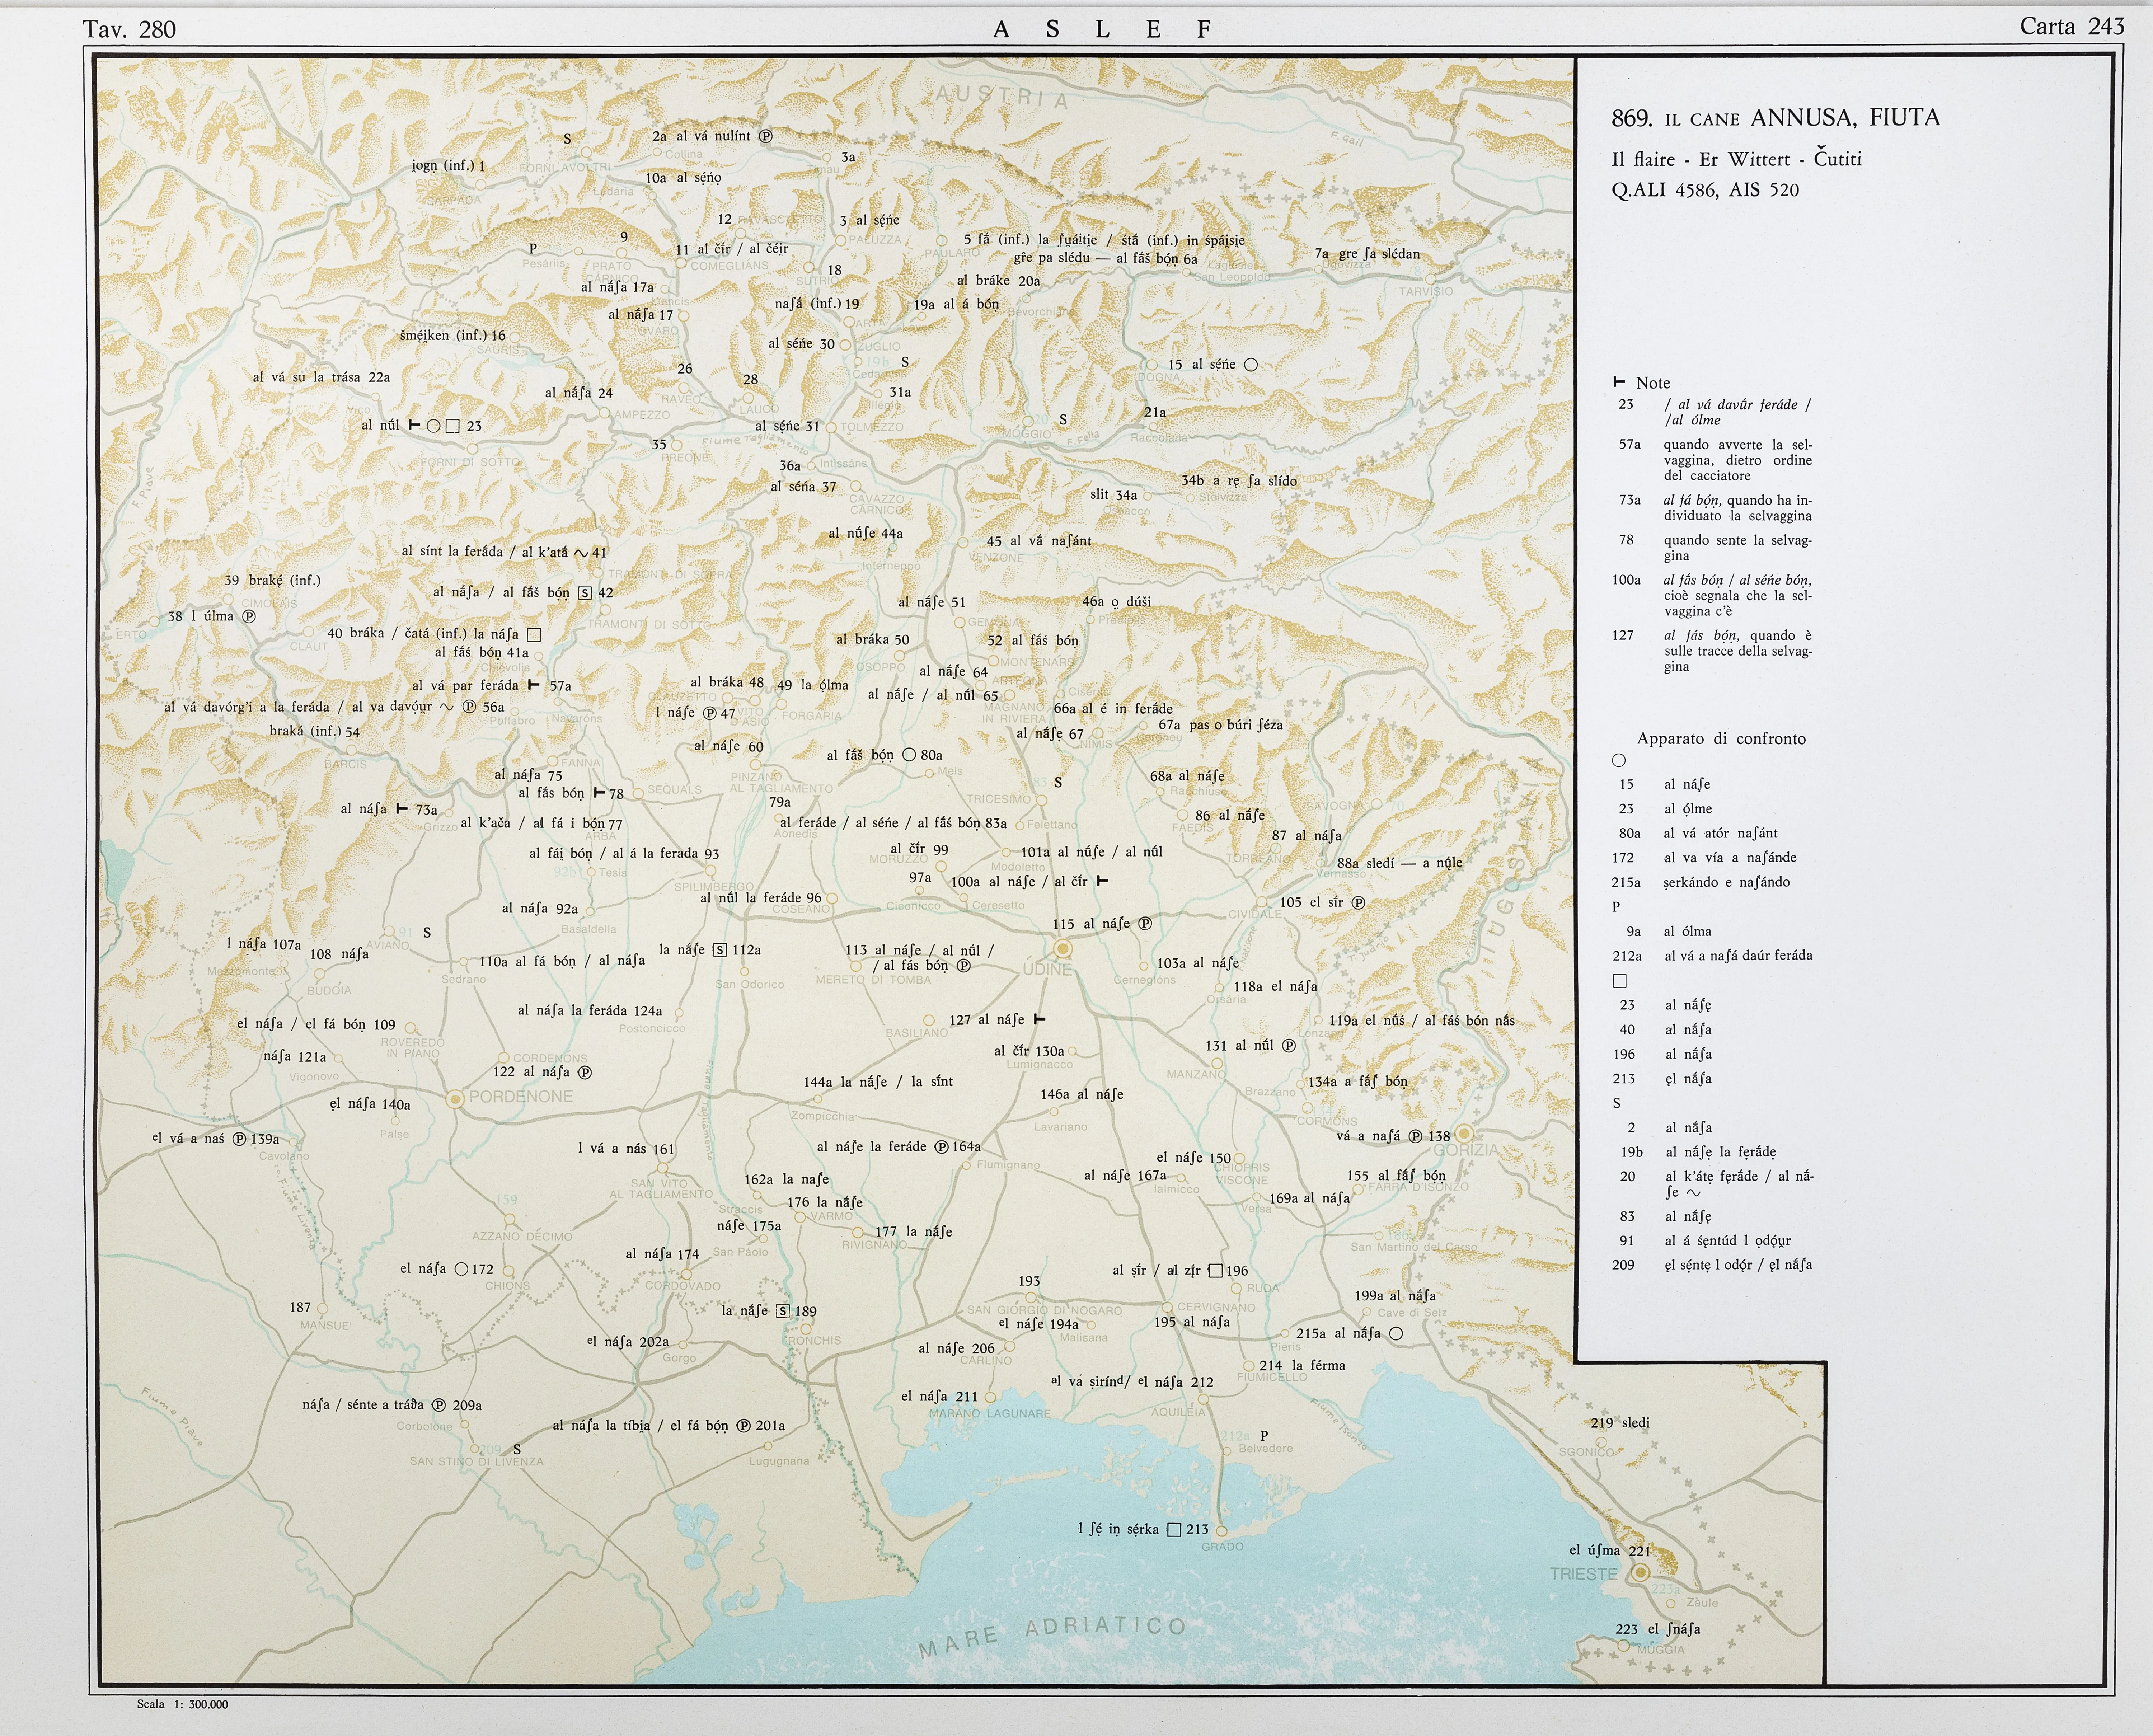Click the circle symbol under Apparato di confronto
This screenshot has width=2153, height=1736.
(x=1619, y=760)
